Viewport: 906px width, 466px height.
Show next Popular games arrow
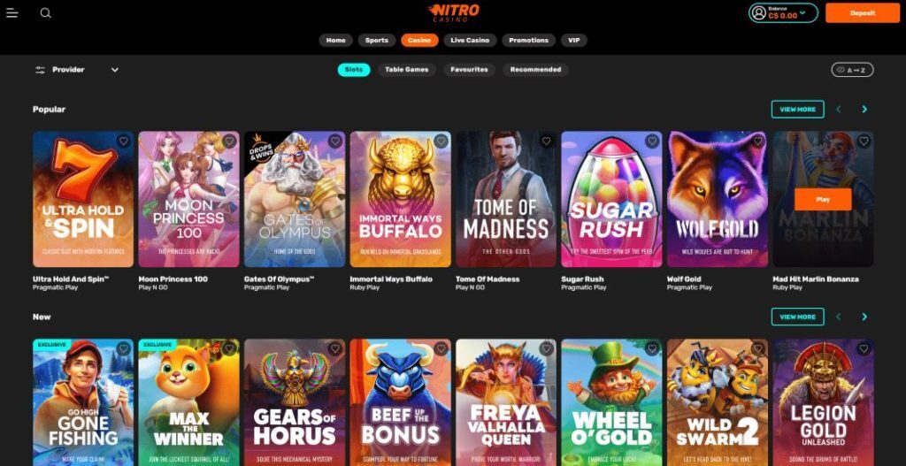tap(864, 109)
